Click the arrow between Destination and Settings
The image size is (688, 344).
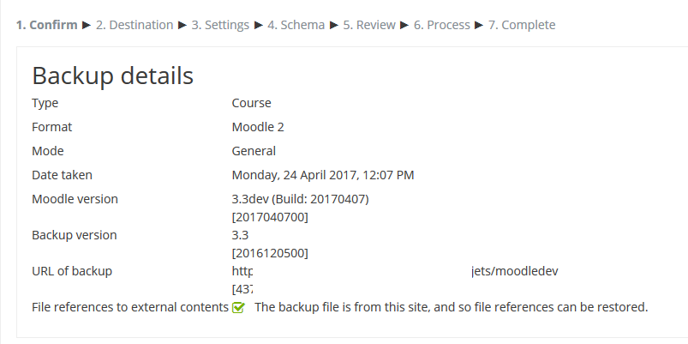(182, 25)
